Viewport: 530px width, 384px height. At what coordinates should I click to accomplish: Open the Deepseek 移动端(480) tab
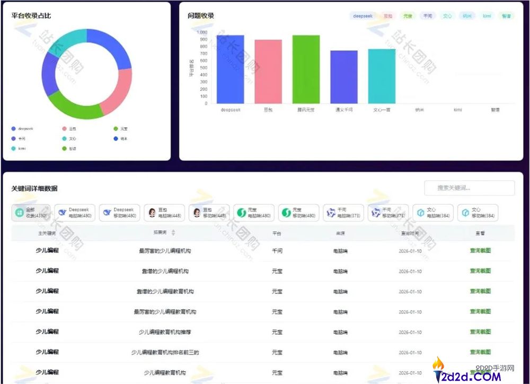coord(120,213)
